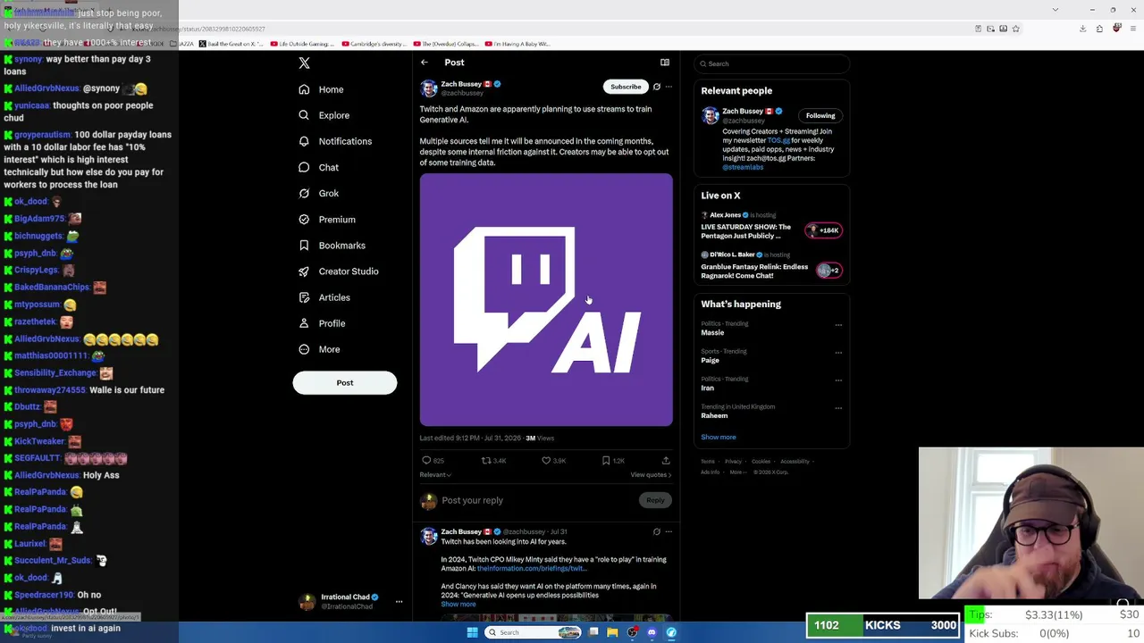Open the Accessibility footer link
The width and height of the screenshot is (1144, 643).
tap(795, 462)
